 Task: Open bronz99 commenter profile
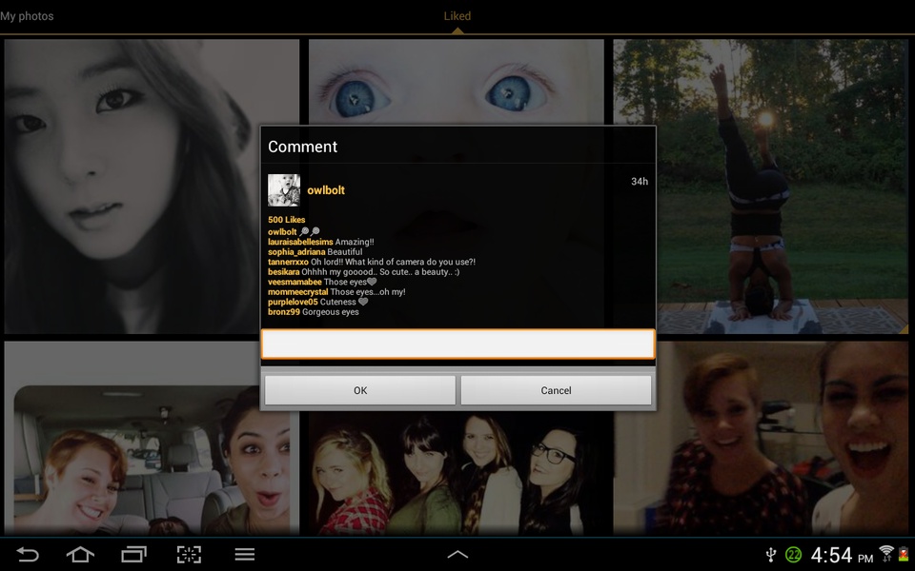[x=284, y=312]
